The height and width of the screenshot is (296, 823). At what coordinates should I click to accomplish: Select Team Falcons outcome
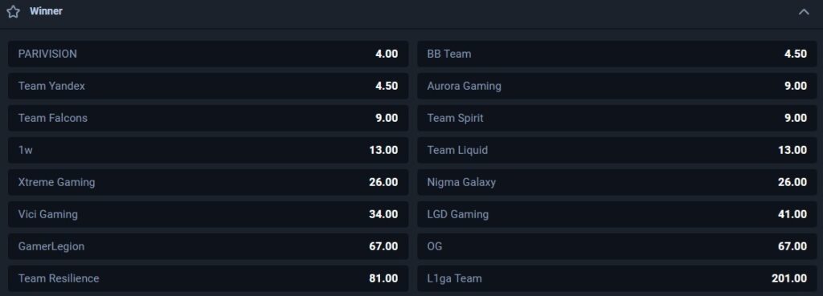click(208, 118)
